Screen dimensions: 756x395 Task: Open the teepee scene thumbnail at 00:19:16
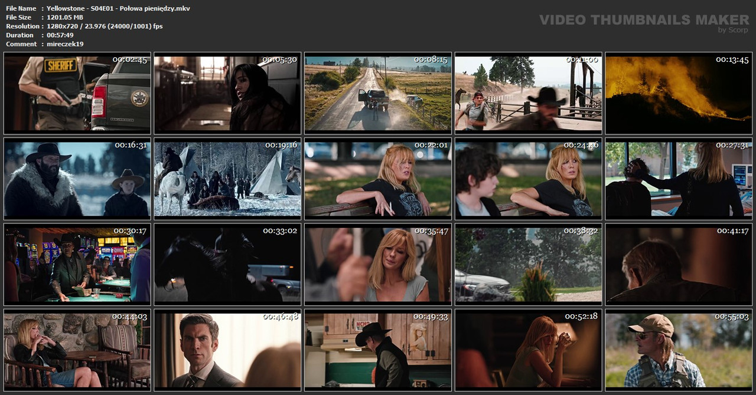tap(227, 179)
